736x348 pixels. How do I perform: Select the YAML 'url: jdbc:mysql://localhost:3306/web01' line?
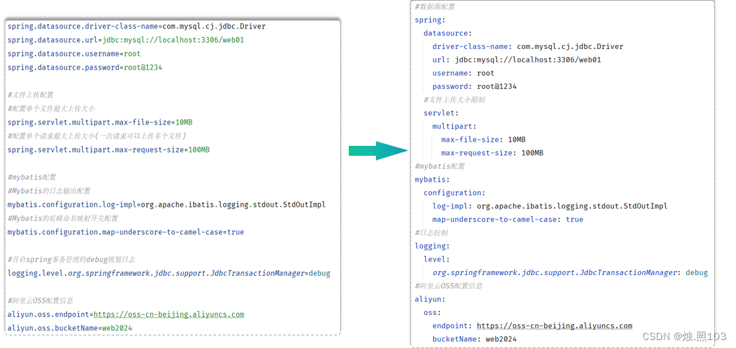(x=517, y=60)
